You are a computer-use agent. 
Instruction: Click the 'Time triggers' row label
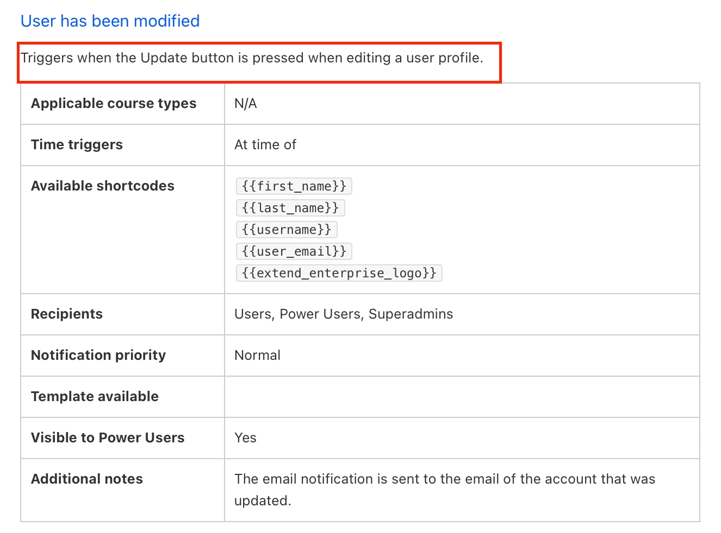[x=77, y=145]
